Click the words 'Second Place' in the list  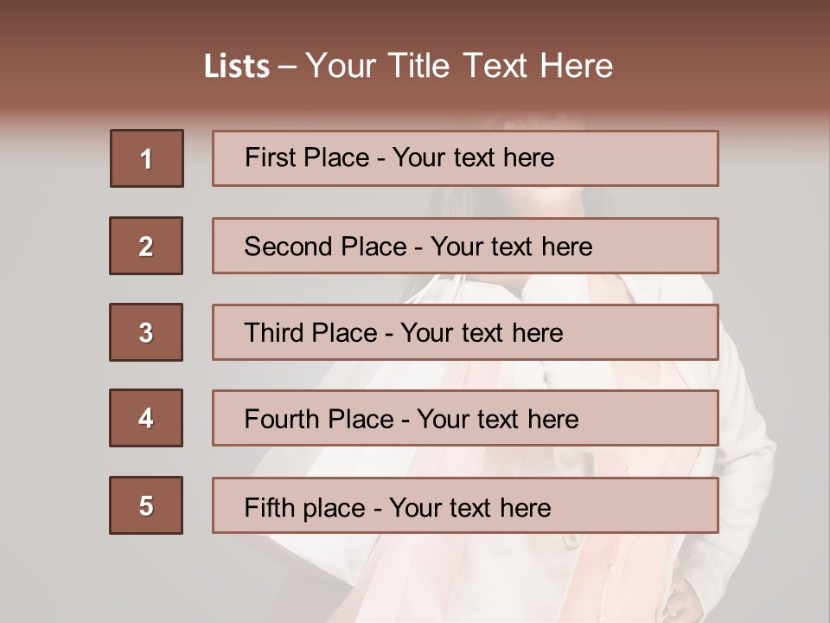coord(325,247)
